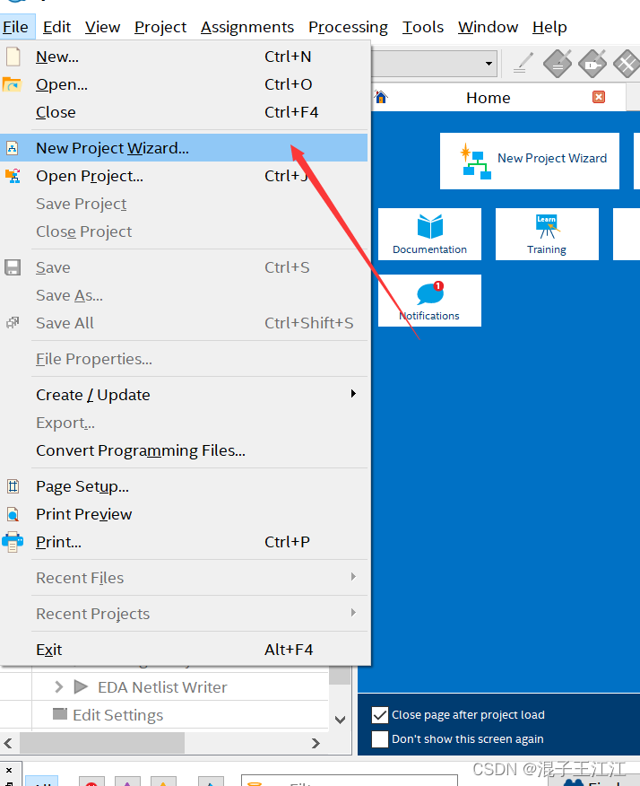Open the Notifications speech bubble tile
Image resolution: width=640 pixels, height=786 pixels.
429,301
